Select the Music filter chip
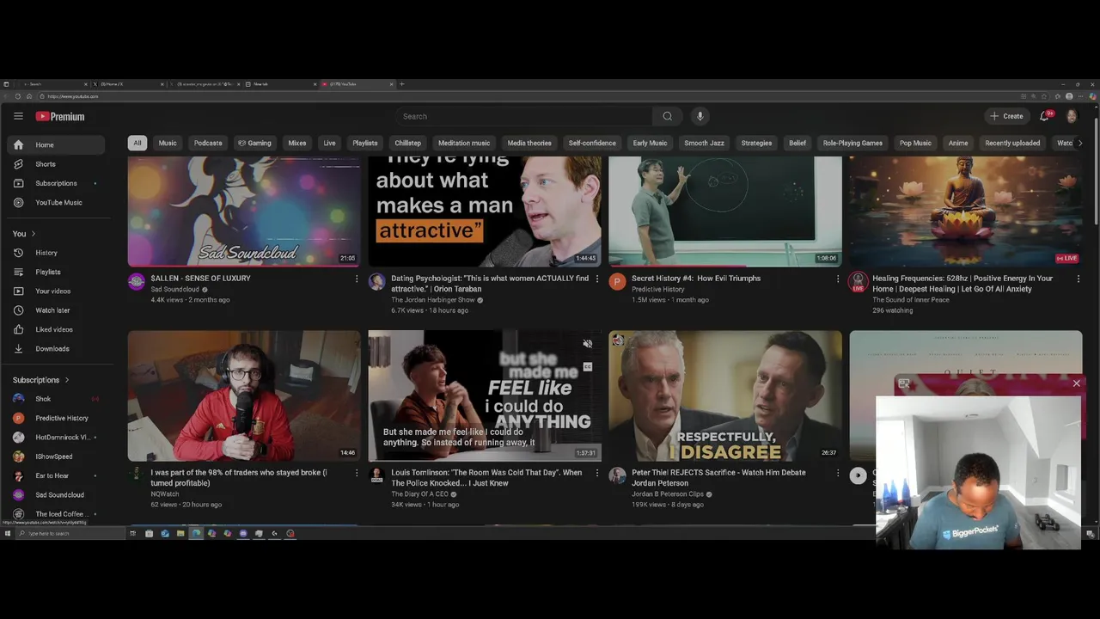This screenshot has height=619, width=1100. pos(168,143)
